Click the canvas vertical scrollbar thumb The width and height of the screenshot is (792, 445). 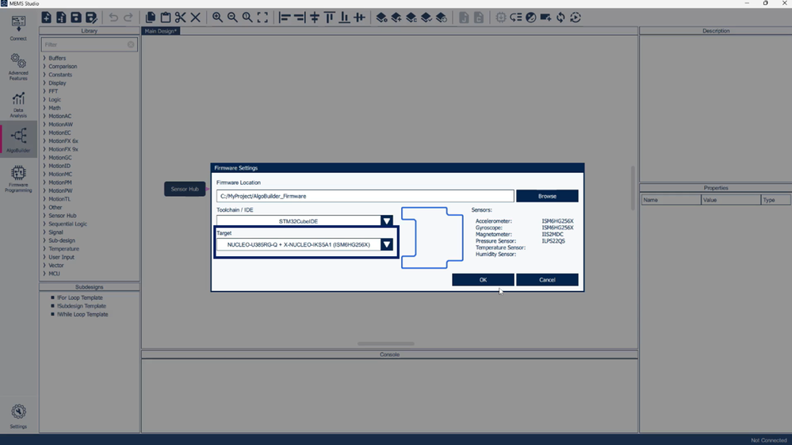[x=633, y=188]
